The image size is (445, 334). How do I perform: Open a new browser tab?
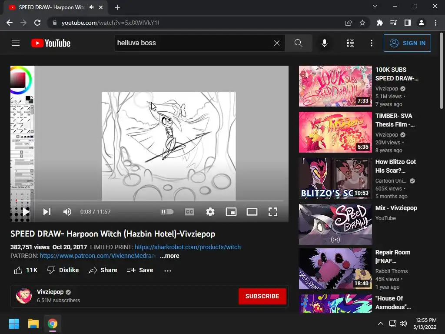[x=117, y=7]
